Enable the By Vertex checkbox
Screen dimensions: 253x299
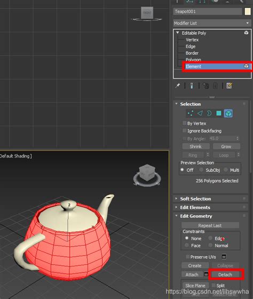coord(184,123)
